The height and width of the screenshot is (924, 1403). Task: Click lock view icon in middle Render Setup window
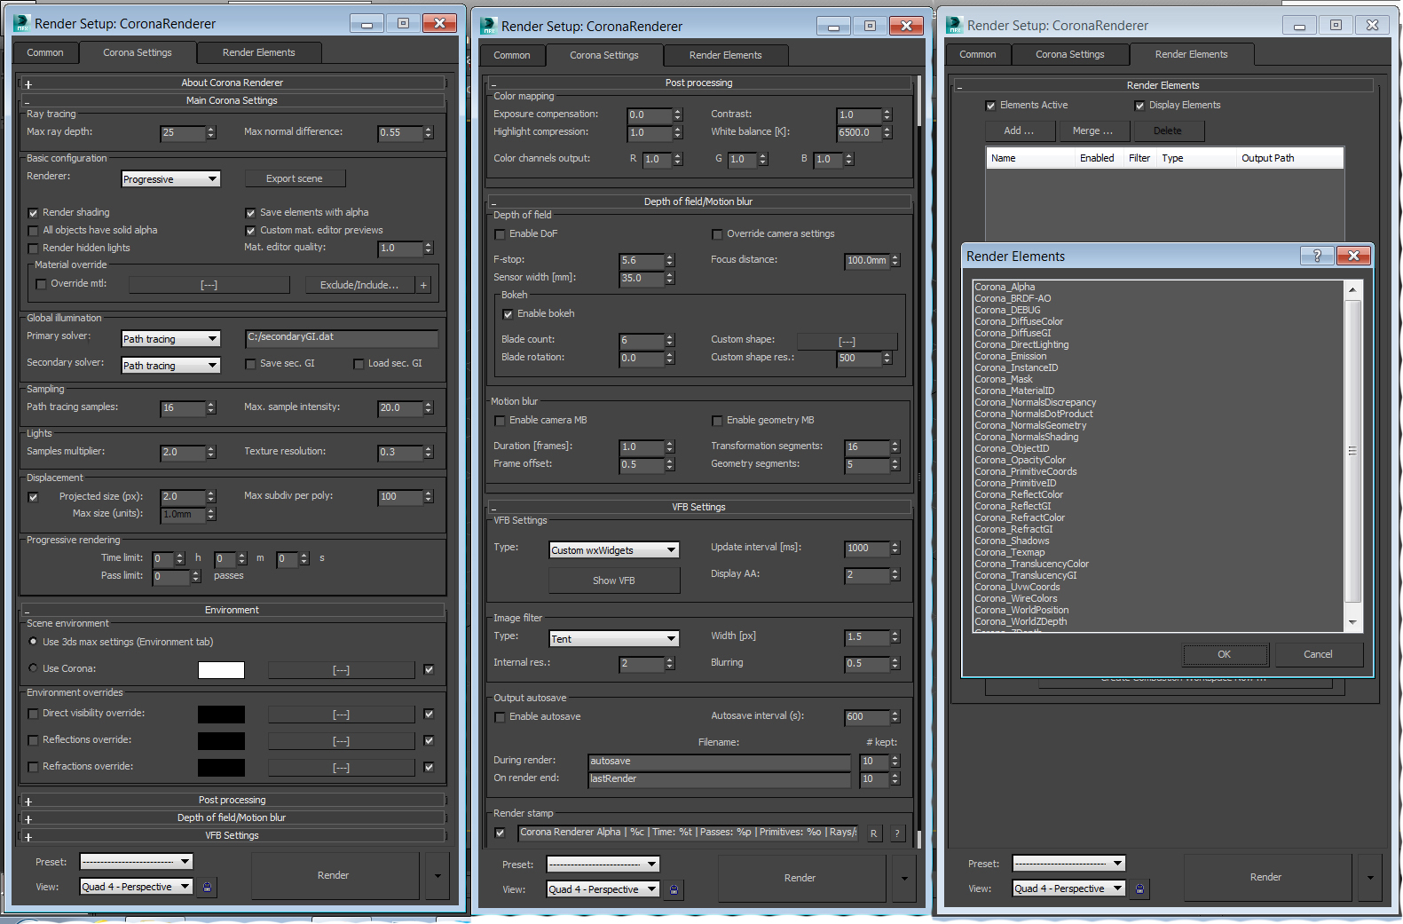click(674, 889)
